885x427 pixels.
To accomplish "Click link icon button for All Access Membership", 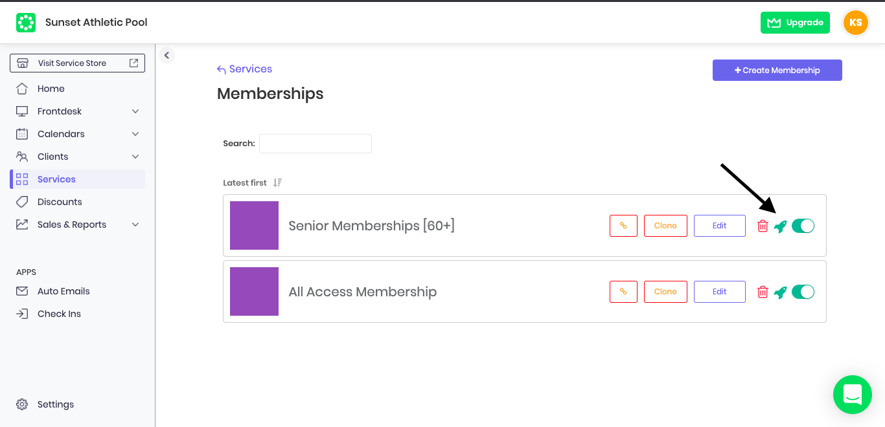I will pyautogui.click(x=623, y=292).
